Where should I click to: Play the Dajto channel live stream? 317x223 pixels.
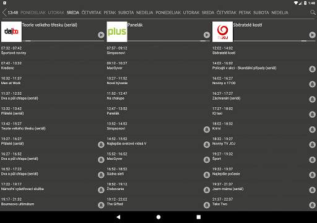[101, 35]
